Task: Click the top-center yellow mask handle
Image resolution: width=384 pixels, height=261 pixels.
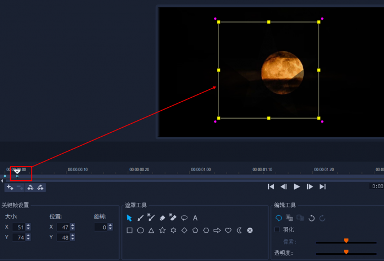Action: coord(269,22)
